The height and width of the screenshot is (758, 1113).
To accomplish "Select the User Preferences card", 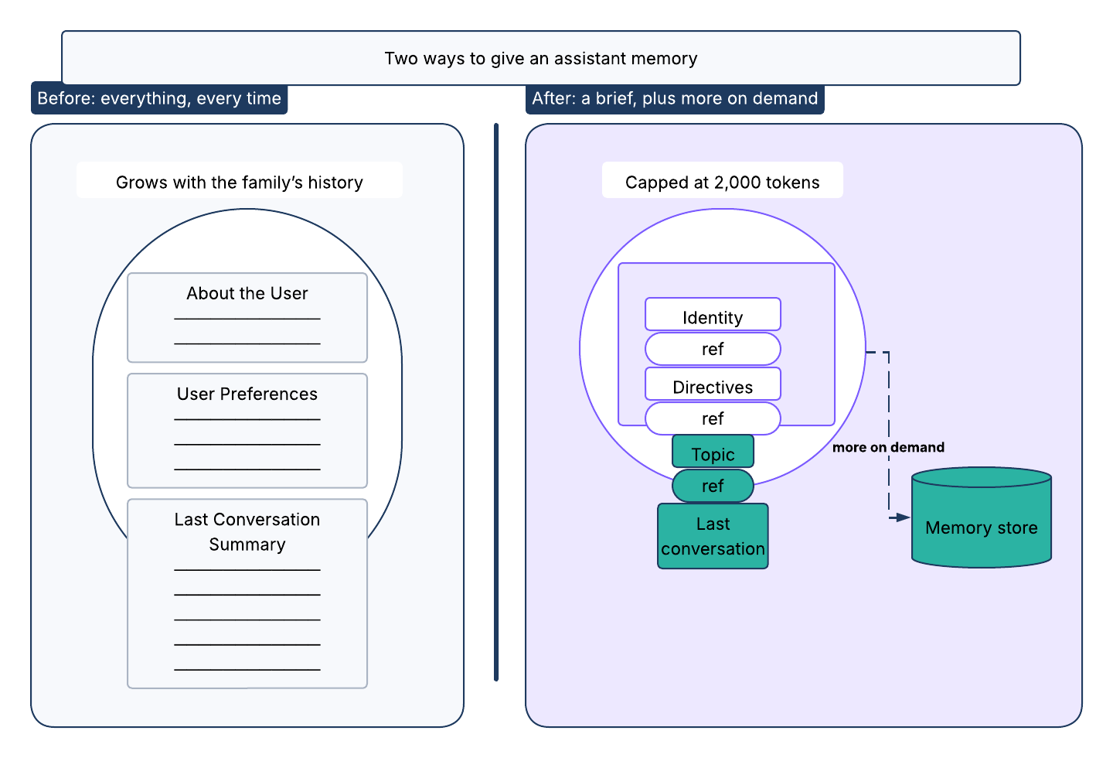I will point(247,431).
